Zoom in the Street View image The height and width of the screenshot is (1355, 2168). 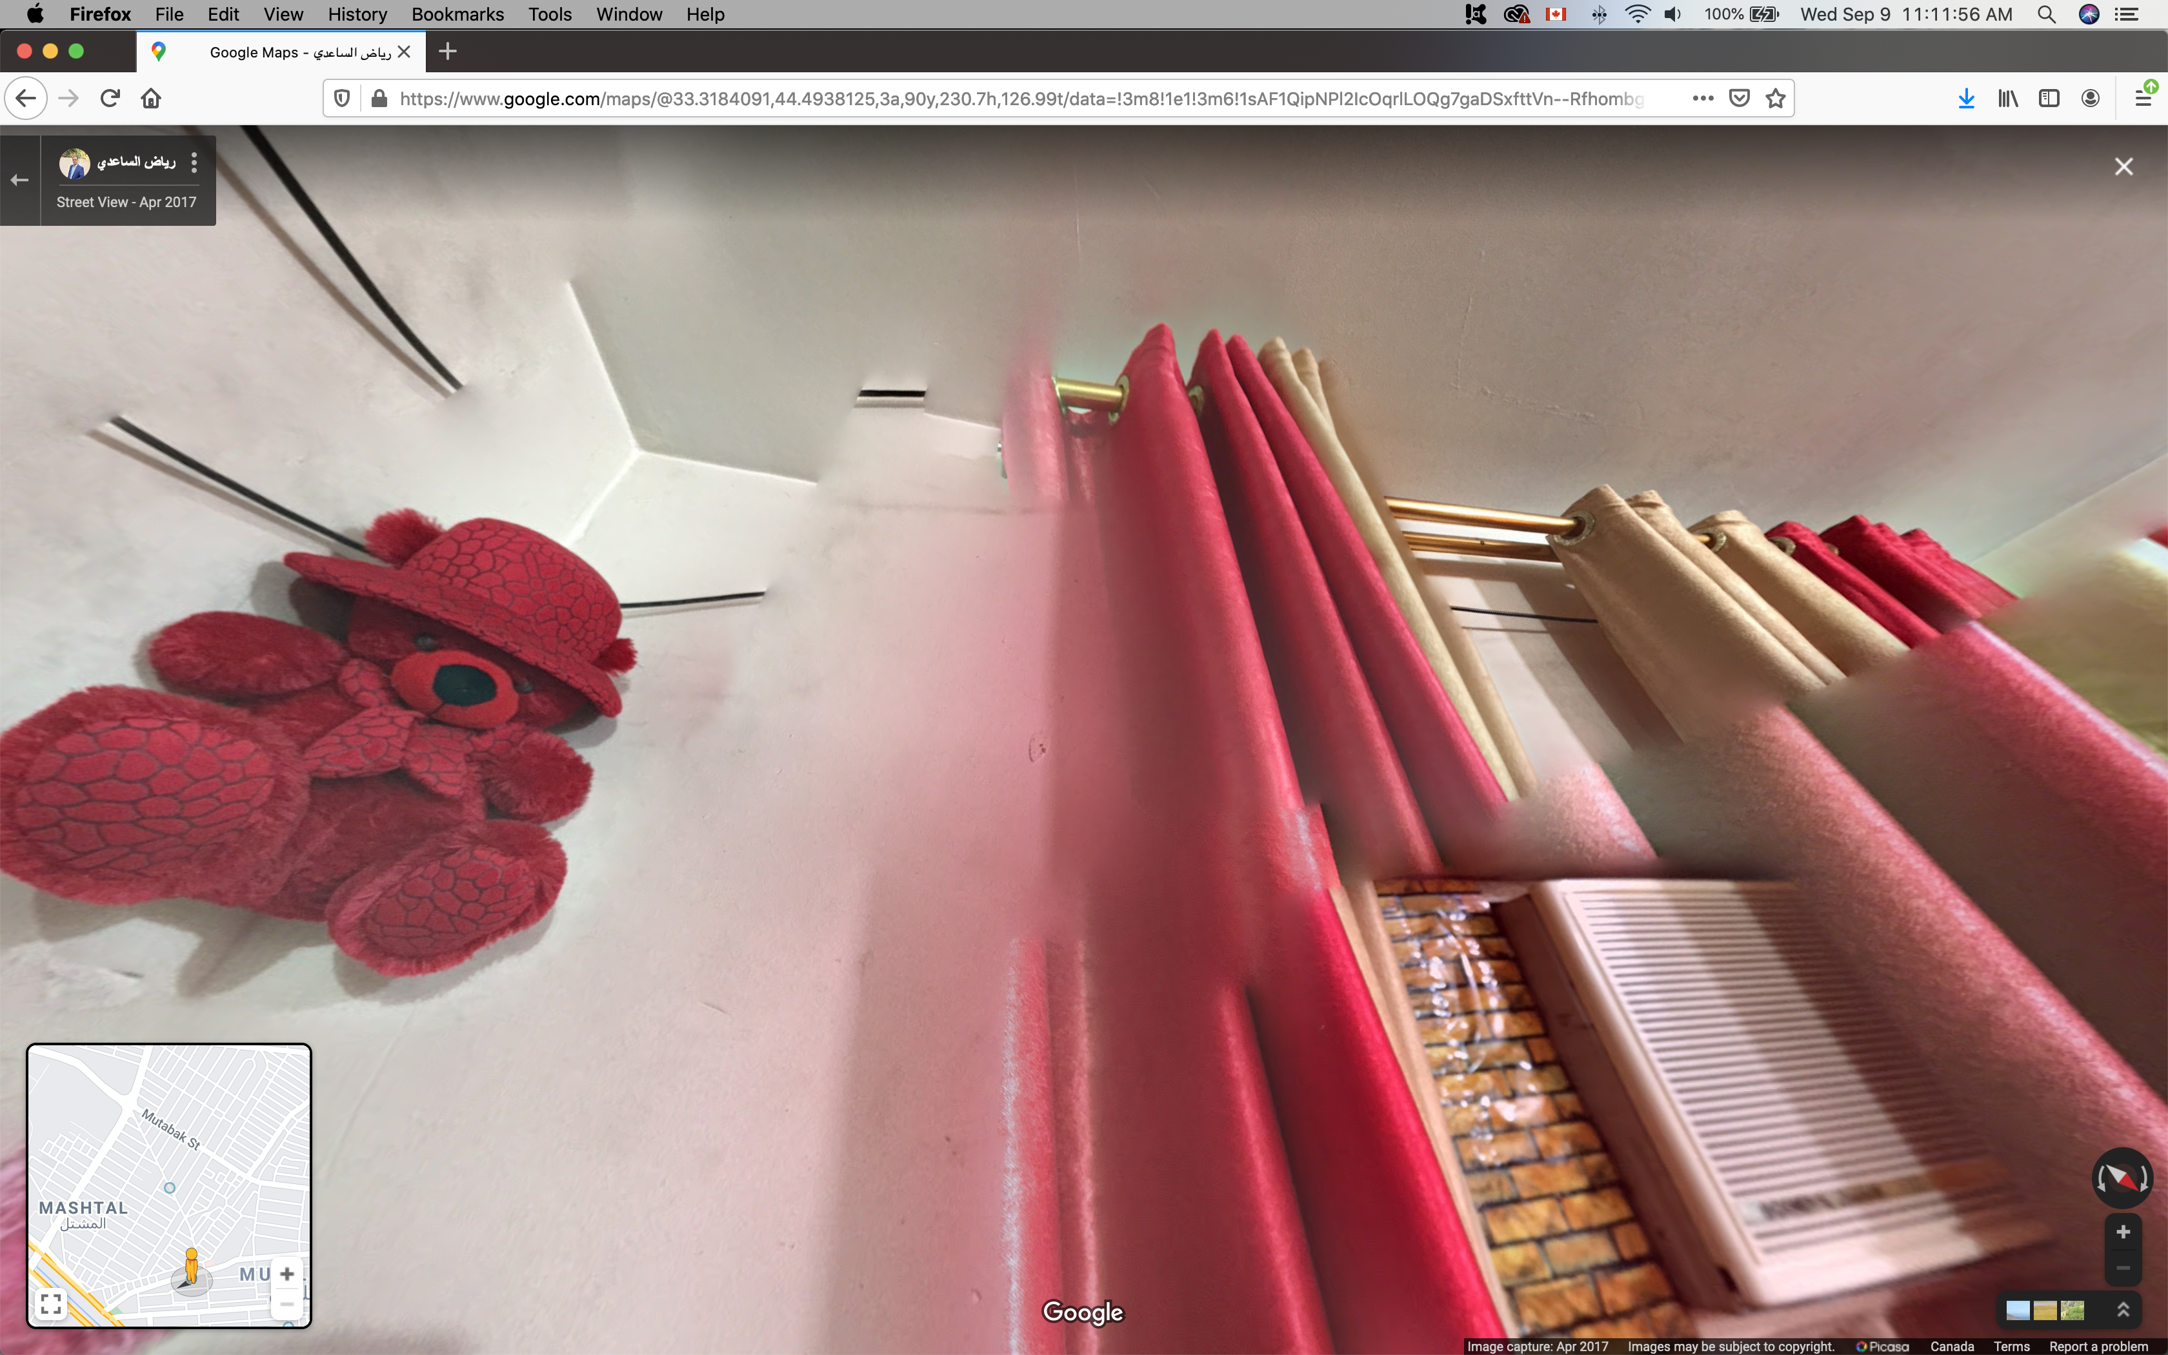pyautogui.click(x=2122, y=1232)
